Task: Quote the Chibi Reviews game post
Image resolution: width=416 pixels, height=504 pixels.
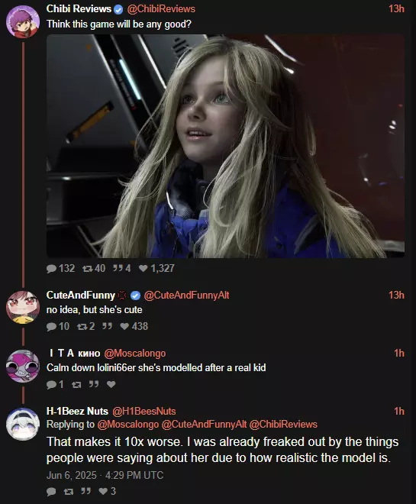Action: click(x=121, y=268)
